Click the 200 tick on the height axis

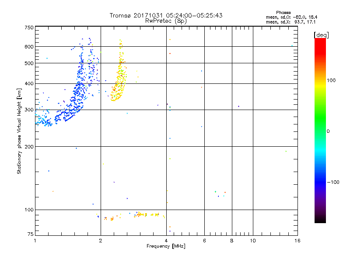tap(29, 147)
